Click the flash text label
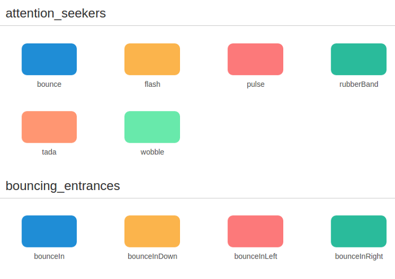This screenshot has width=395, height=279. coord(152,85)
